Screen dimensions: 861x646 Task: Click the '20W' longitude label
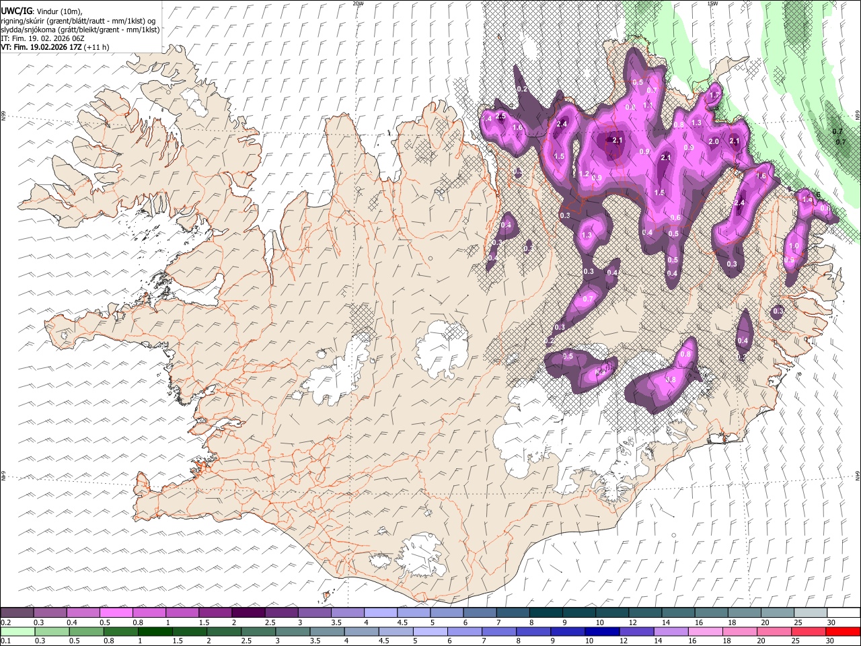tap(358, 3)
